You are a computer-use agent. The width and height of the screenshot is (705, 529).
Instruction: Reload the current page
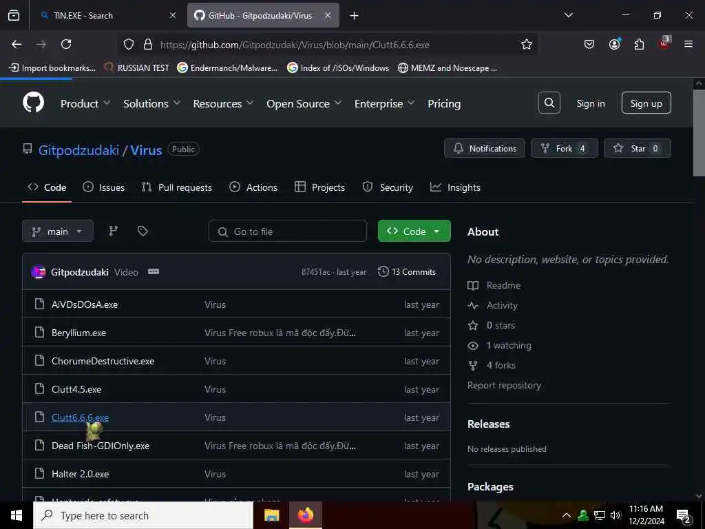(66, 44)
